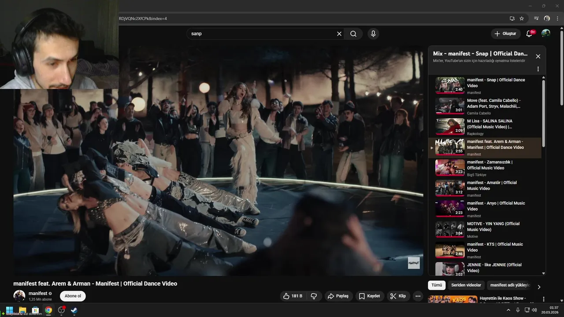Start voice search with the microphone icon
The image size is (564, 317).
pos(373,33)
